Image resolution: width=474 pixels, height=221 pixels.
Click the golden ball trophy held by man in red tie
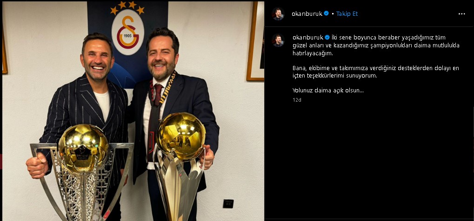point(180,165)
